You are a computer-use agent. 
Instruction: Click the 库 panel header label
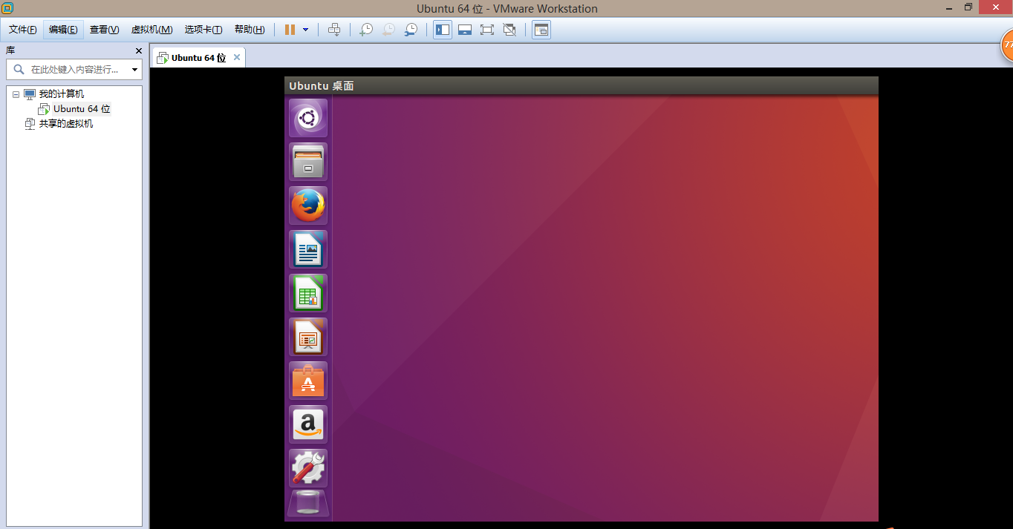pos(10,50)
